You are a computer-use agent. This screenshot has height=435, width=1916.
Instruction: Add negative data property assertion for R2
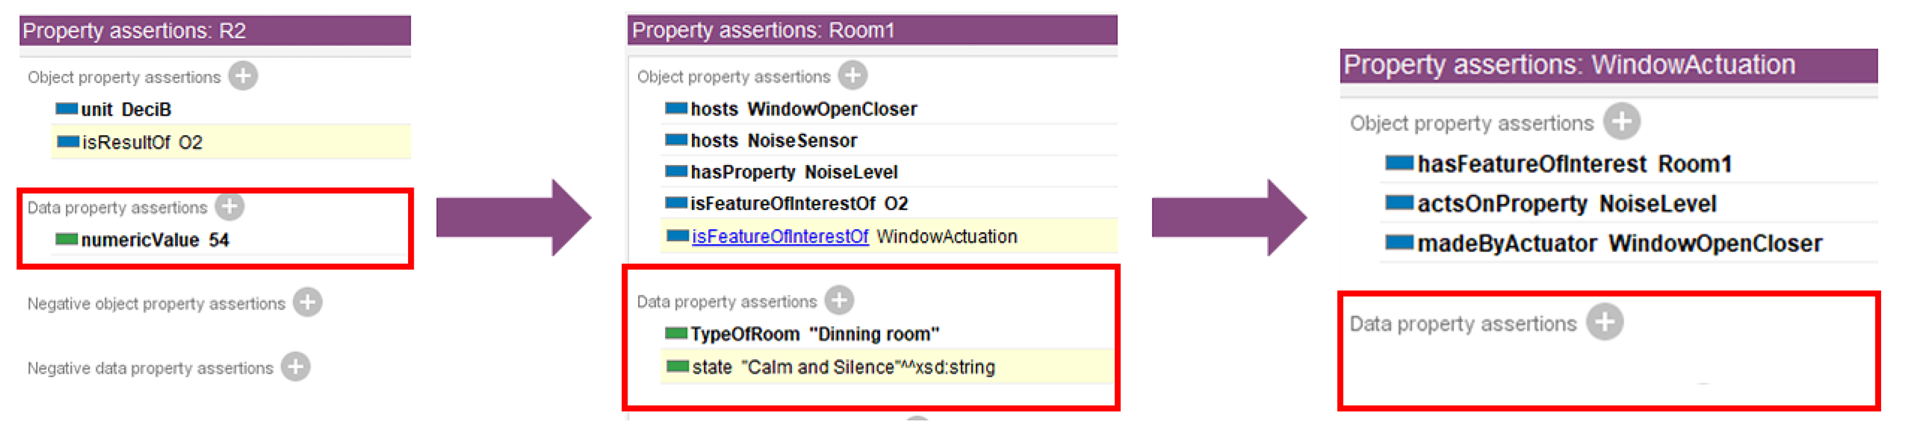point(295,367)
